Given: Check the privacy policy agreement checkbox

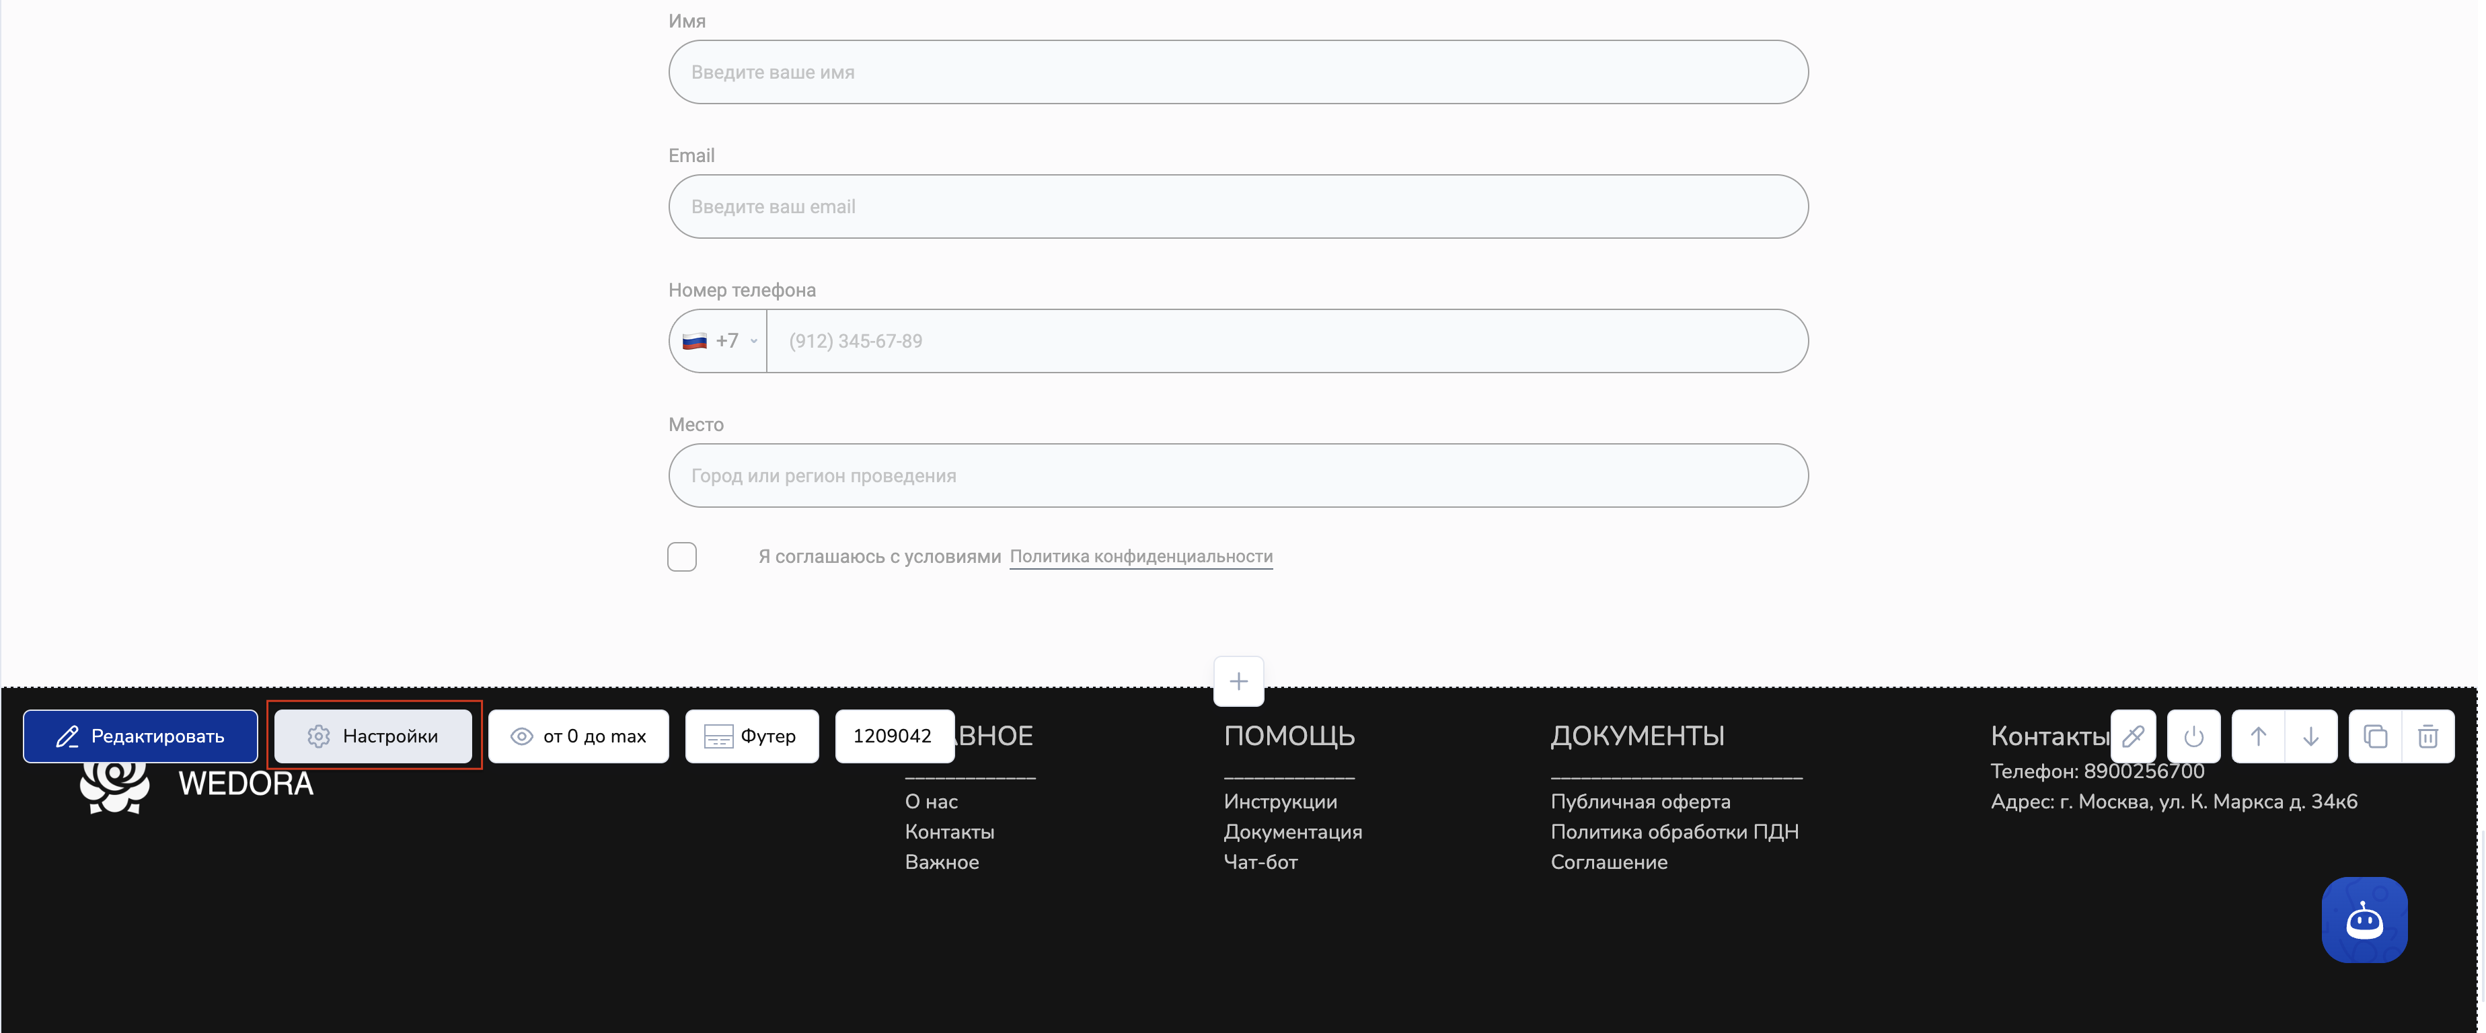Looking at the screenshot, I should click(682, 557).
